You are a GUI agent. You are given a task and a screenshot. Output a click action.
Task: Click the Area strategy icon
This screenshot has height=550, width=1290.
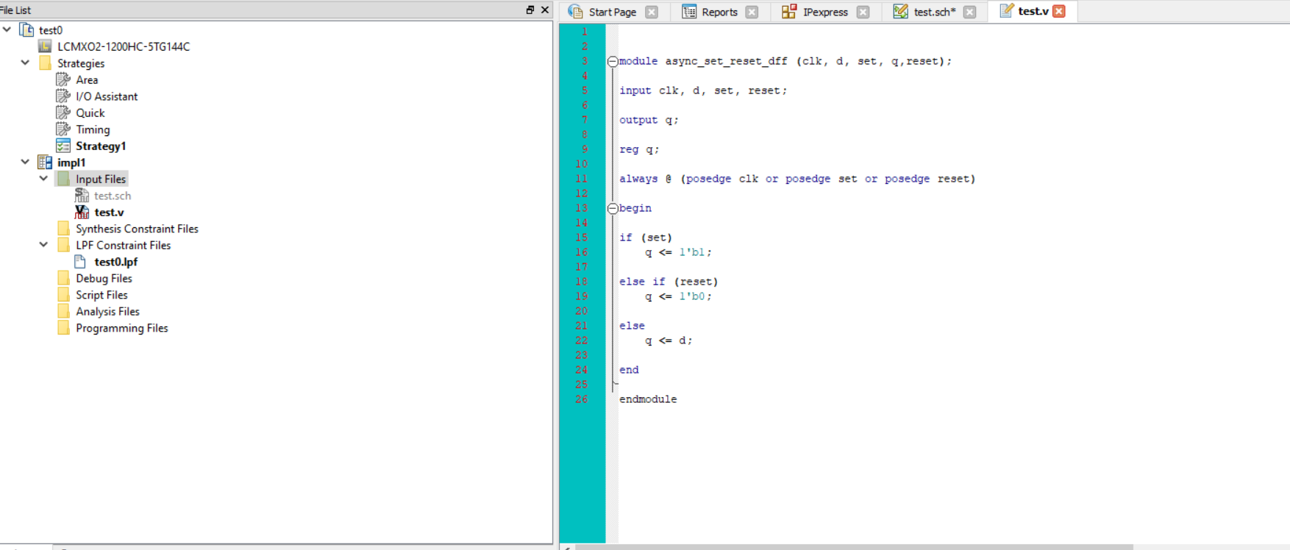(x=63, y=79)
